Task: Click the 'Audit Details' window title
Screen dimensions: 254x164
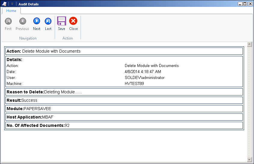Action: pos(29,4)
